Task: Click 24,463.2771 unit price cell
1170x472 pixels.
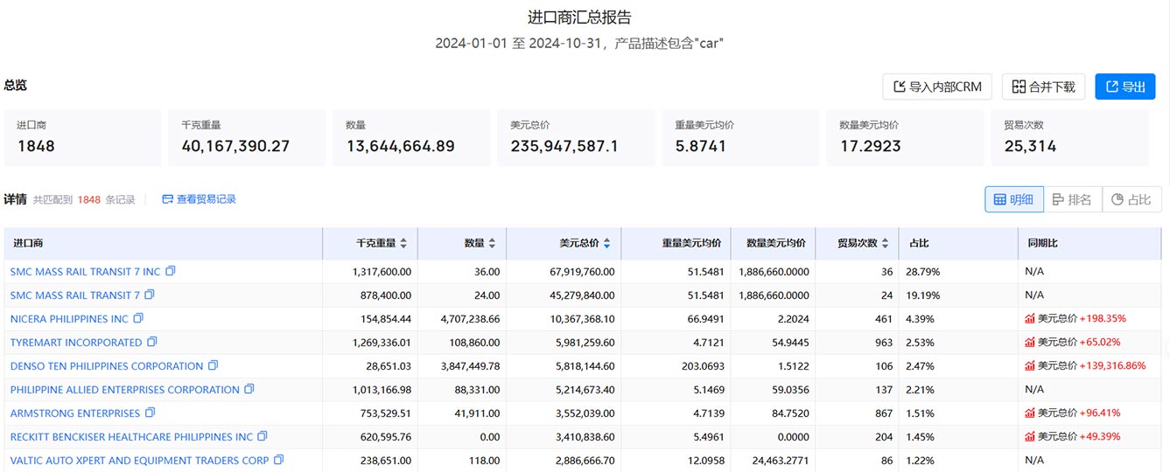Action: point(774,461)
